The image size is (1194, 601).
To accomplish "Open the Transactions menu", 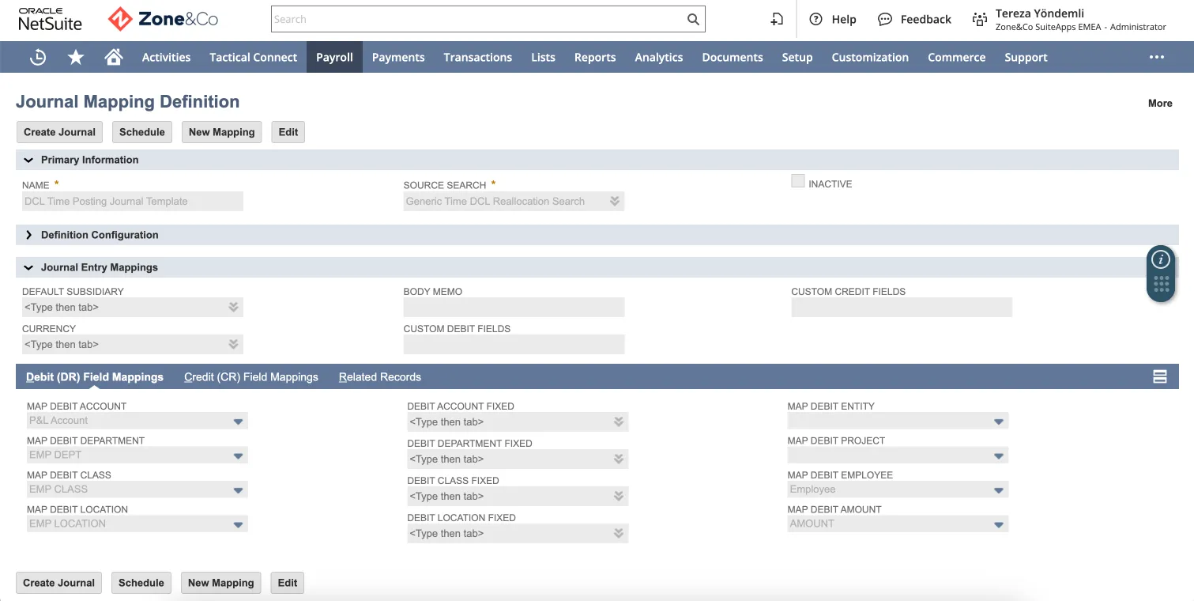I will pos(478,57).
